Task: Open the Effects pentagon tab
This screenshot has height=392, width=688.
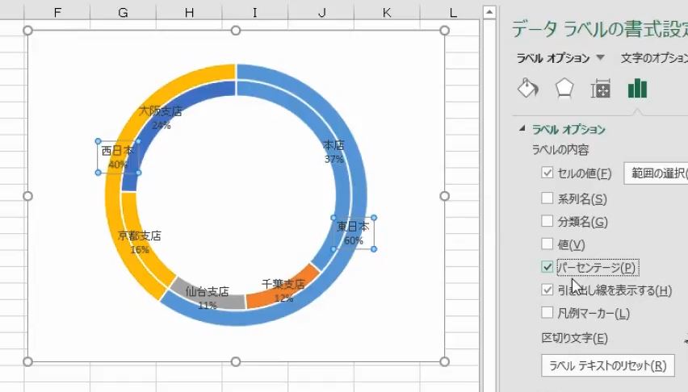Action: tap(564, 89)
